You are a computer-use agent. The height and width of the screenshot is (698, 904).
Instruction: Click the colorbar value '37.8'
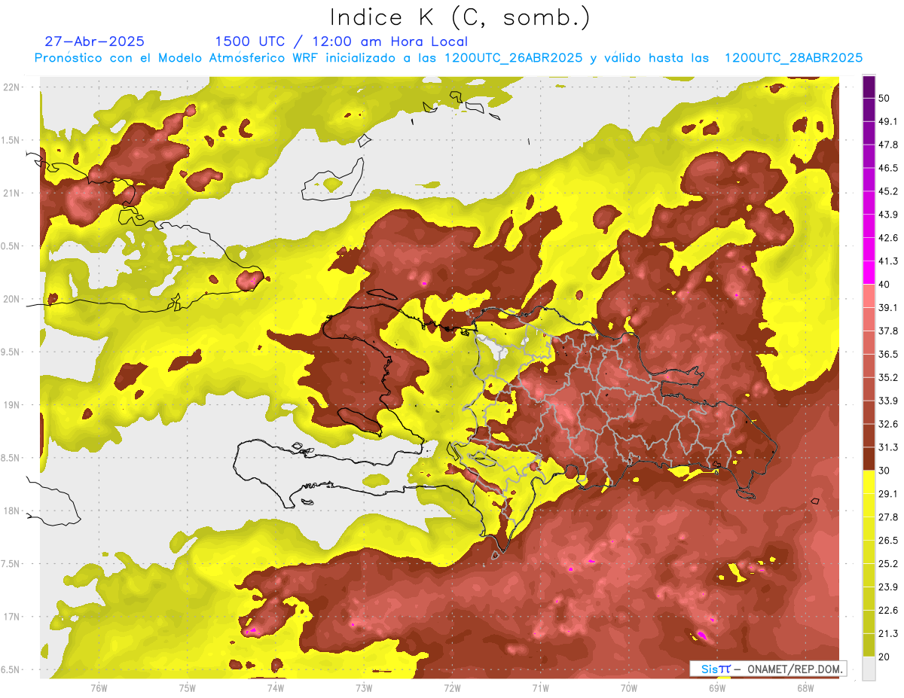888,331
